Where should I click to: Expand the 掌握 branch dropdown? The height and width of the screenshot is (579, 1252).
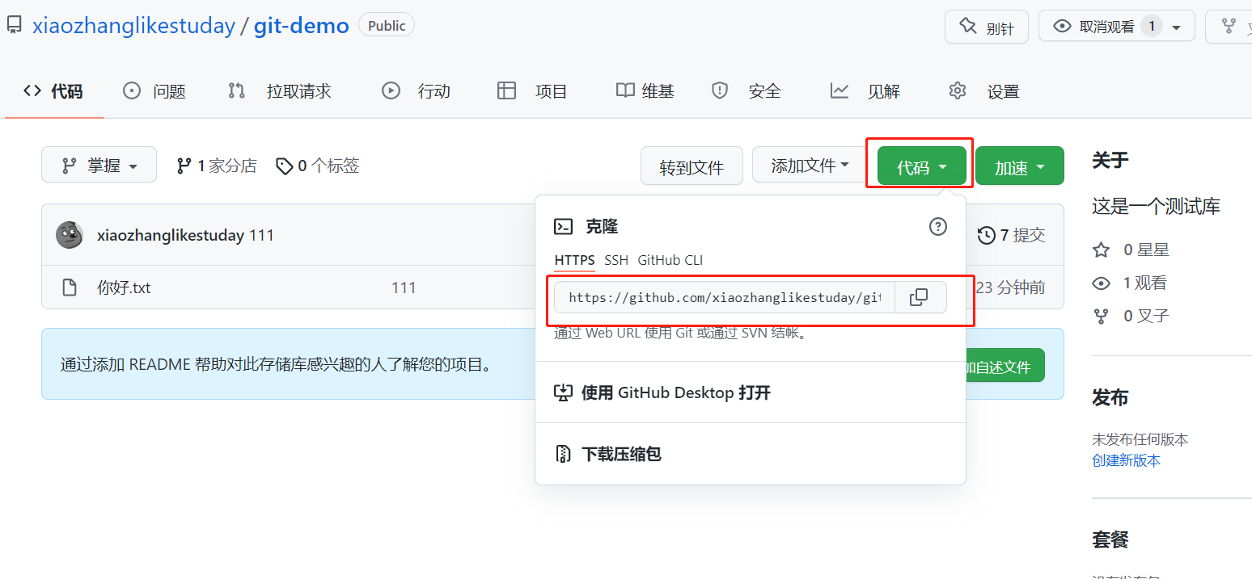coord(99,166)
